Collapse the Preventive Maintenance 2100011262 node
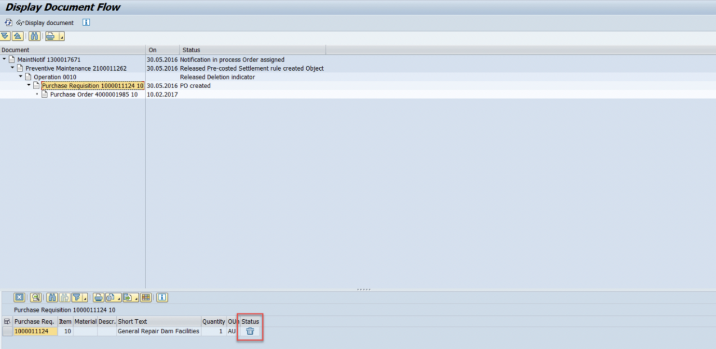The height and width of the screenshot is (349, 716). pyautogui.click(x=12, y=68)
